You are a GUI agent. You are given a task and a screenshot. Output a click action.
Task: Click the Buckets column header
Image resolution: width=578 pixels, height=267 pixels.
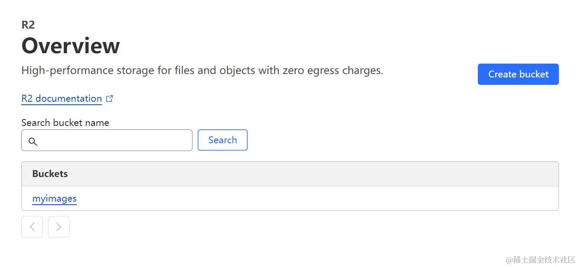(x=50, y=174)
